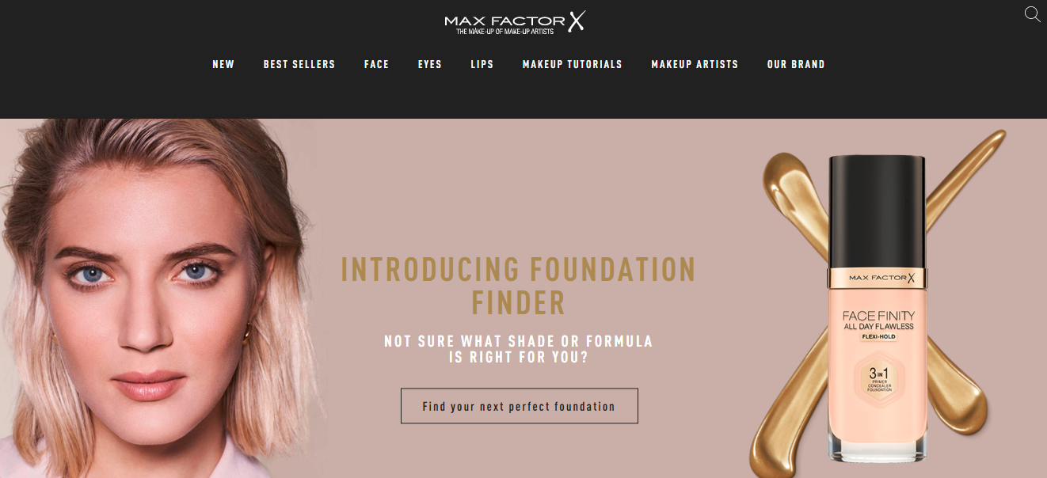Visit the MAKEUP ARTISTS page
1047x478 pixels.
(695, 64)
